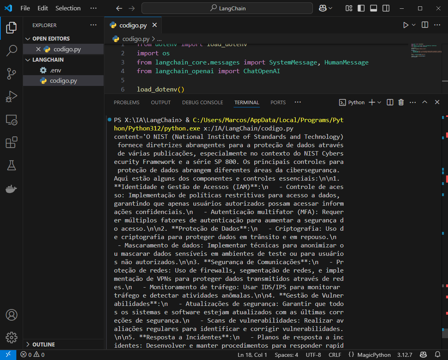Open Copilot dropdown arrow in title bar
This screenshot has height=360, width=448.
pos(330,8)
